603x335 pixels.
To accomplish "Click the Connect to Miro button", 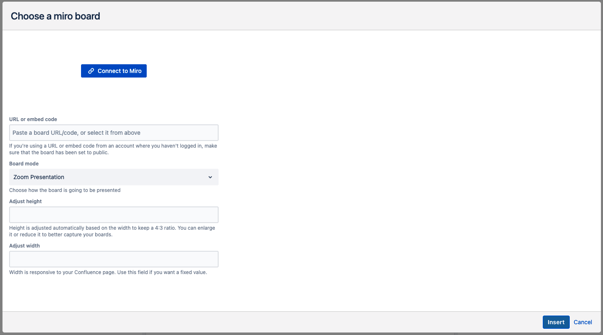I will pyautogui.click(x=114, y=71).
